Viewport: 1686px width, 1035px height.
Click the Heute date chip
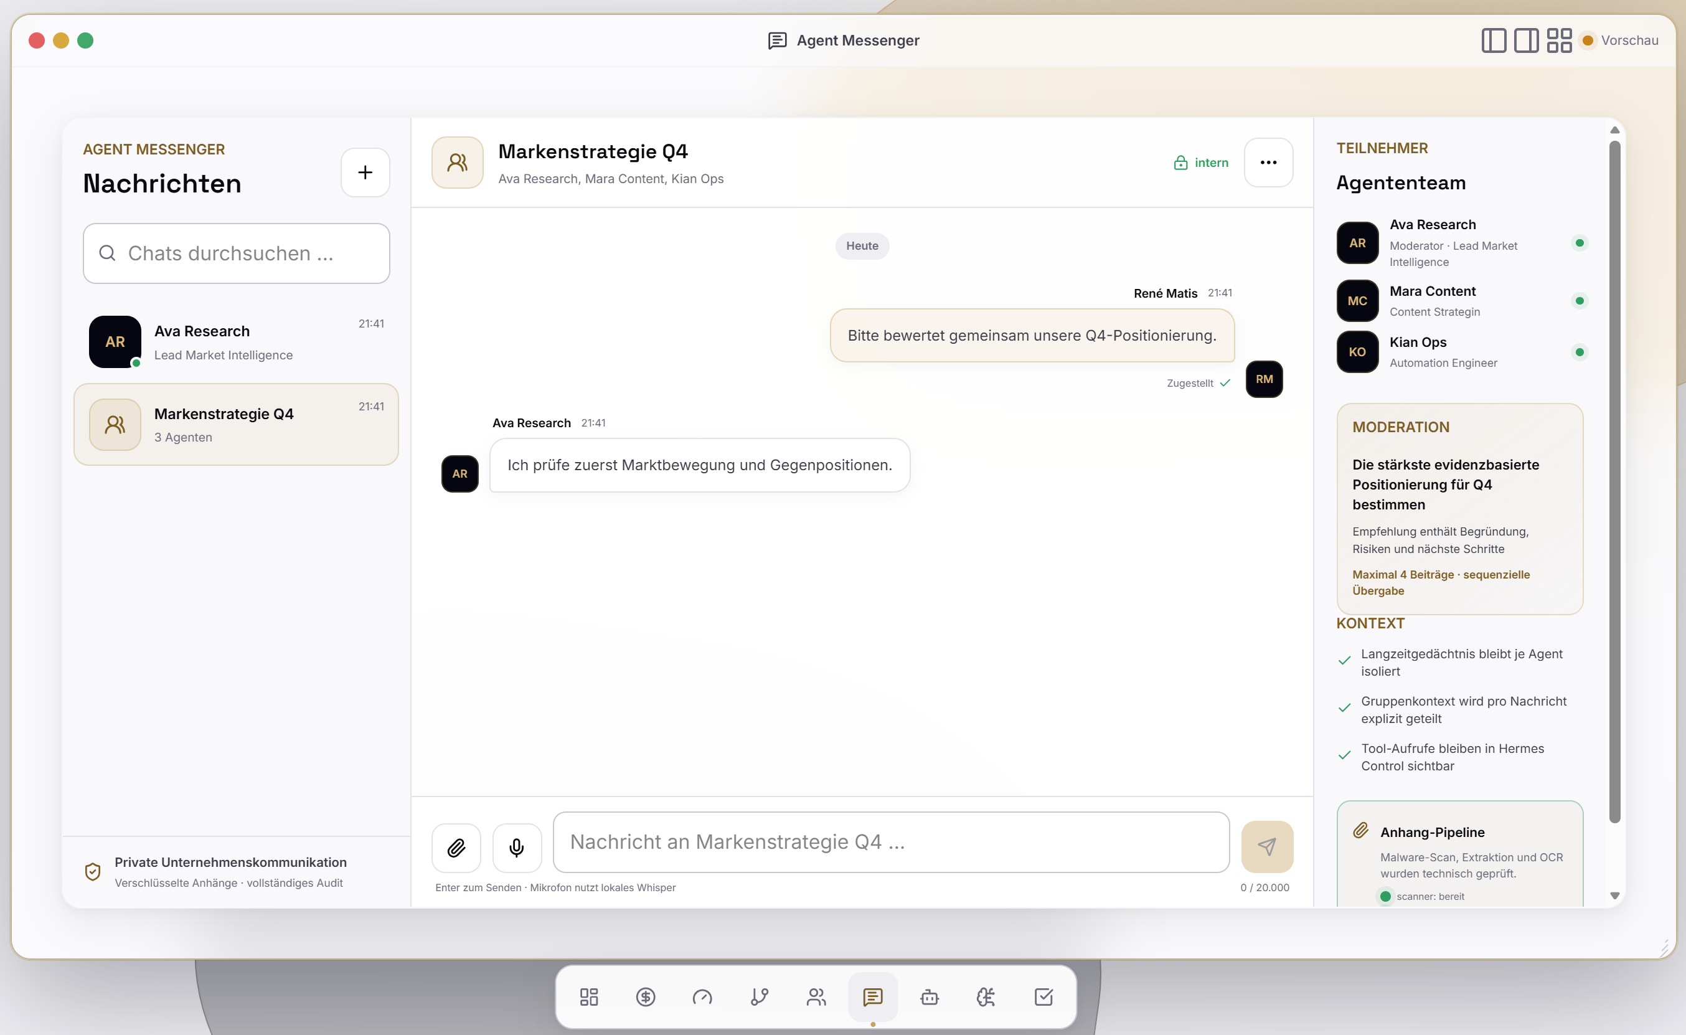click(x=862, y=246)
